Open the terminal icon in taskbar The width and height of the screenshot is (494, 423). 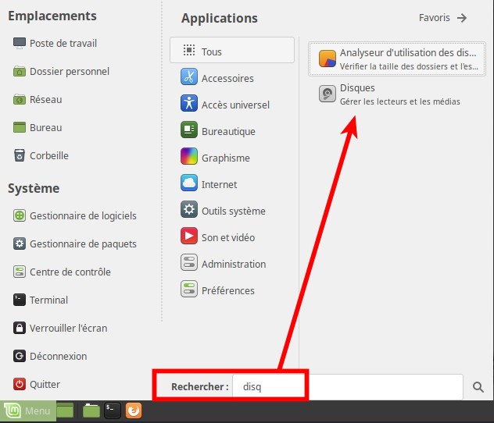click(113, 410)
